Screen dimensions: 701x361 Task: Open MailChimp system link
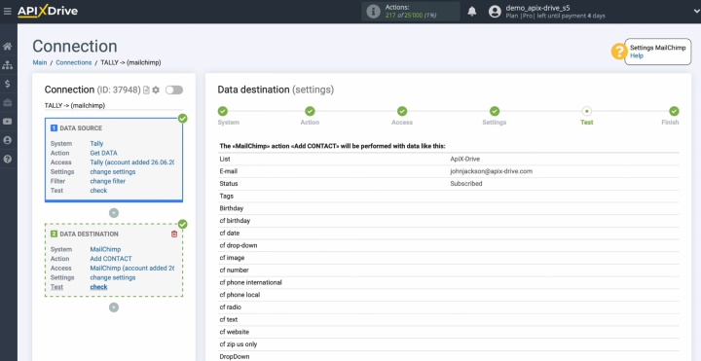tap(105, 249)
